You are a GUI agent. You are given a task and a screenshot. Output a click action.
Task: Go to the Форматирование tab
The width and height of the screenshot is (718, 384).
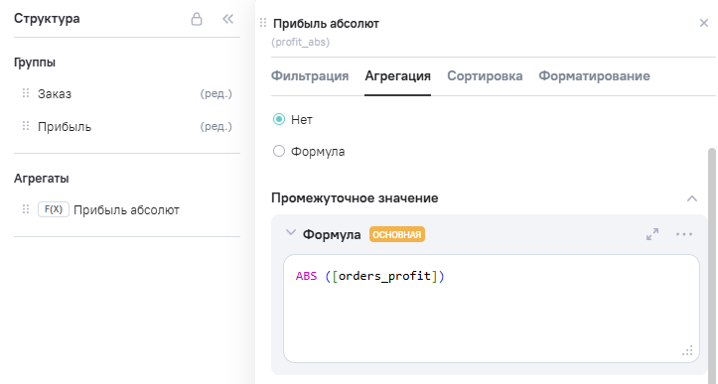click(594, 76)
